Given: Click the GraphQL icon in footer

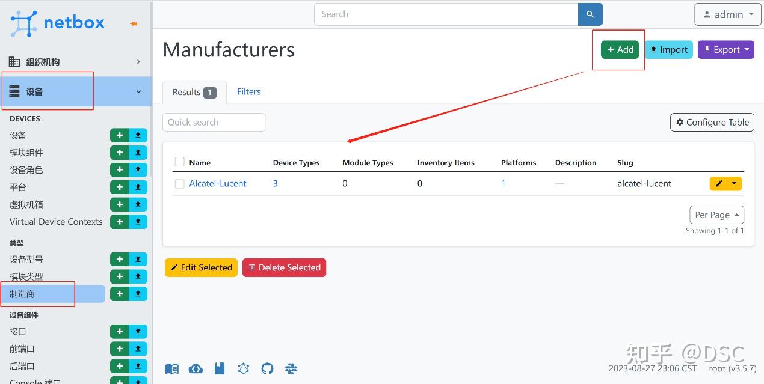Looking at the screenshot, I should tap(243, 369).
